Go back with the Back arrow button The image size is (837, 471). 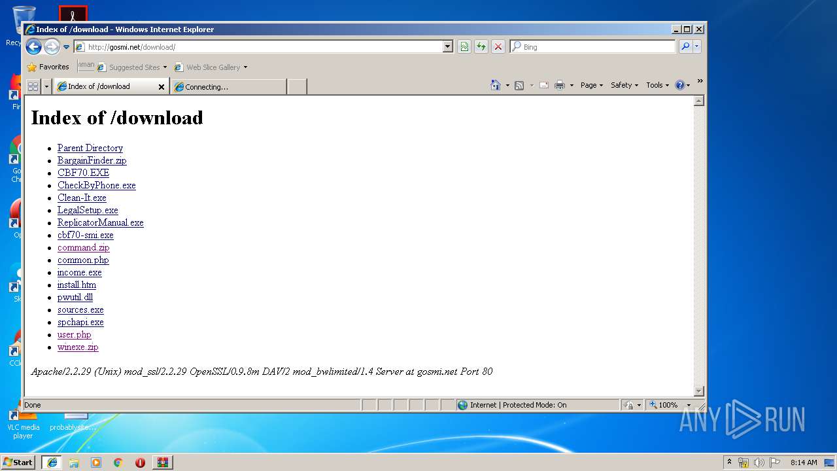click(x=33, y=46)
